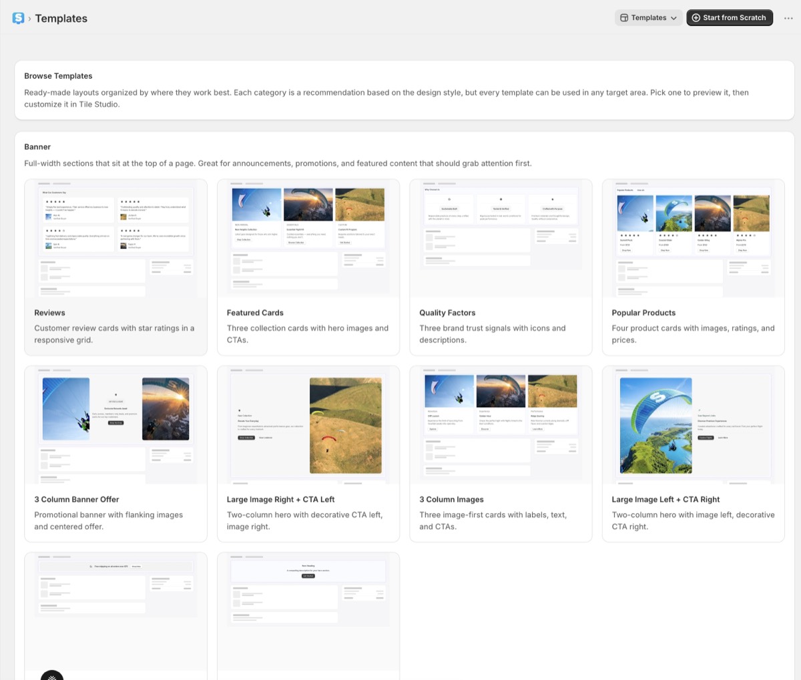Select the Reviews template thumbnail

pyautogui.click(x=116, y=238)
